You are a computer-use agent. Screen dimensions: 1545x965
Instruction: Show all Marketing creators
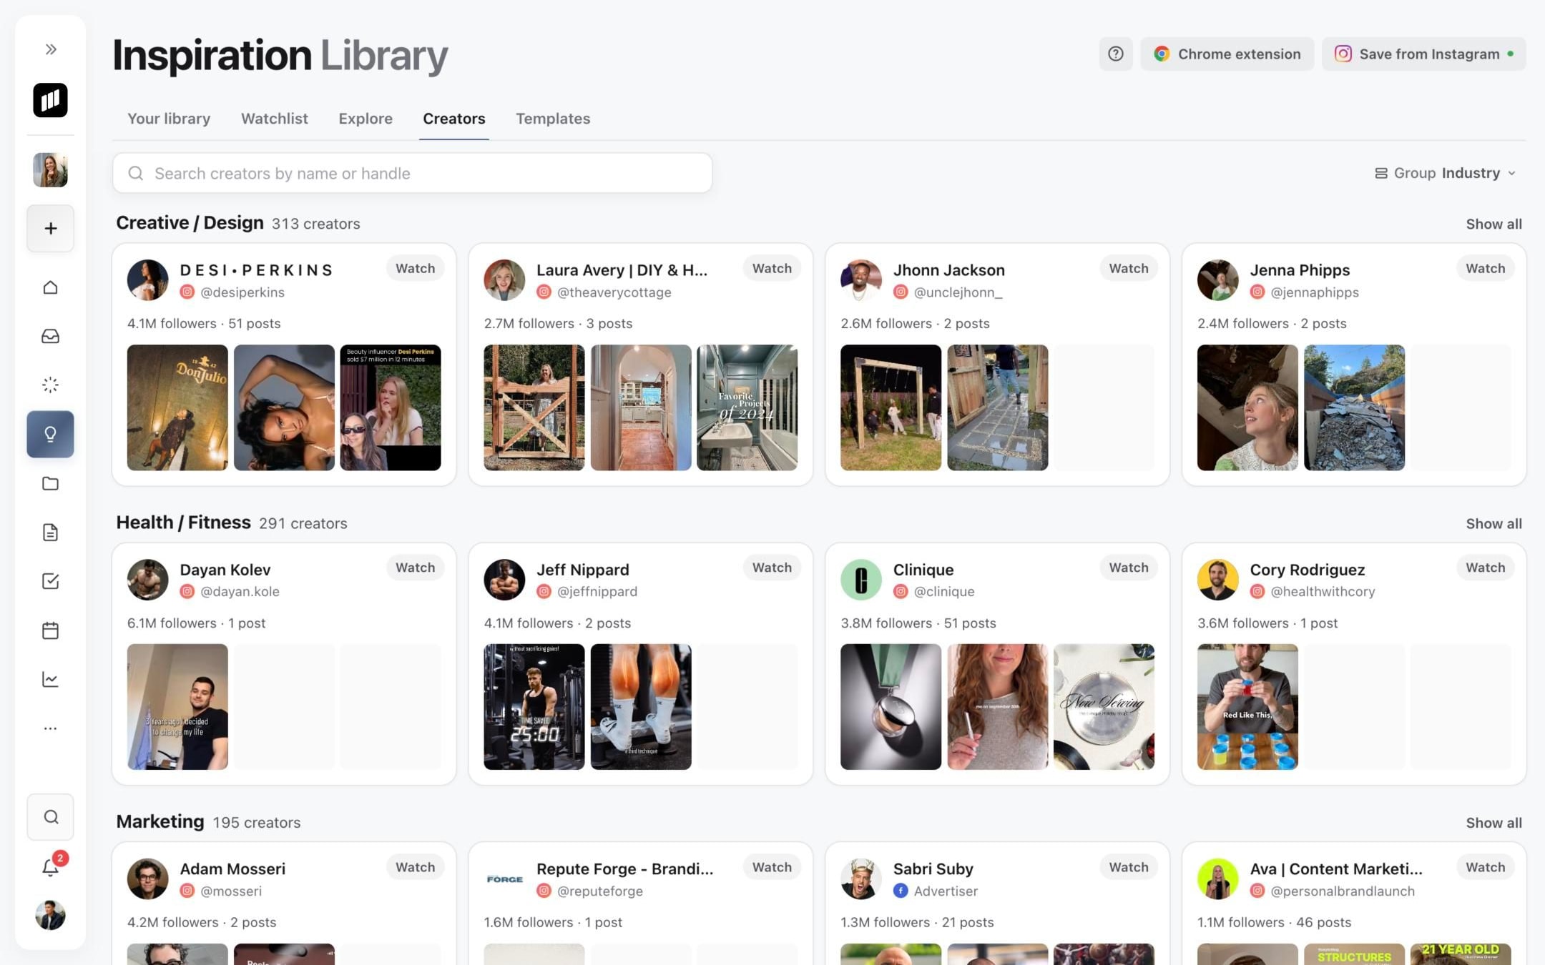click(x=1493, y=823)
